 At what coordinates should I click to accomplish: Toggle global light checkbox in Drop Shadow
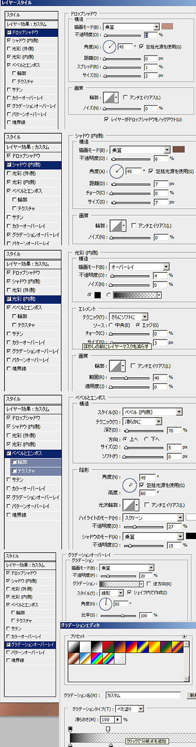(142, 47)
